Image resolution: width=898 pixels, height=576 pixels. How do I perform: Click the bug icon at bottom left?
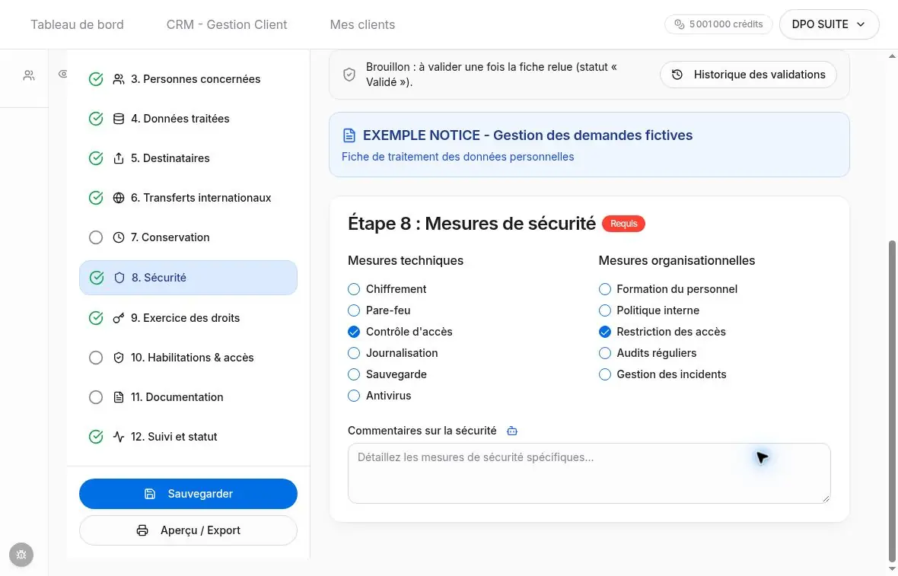pyautogui.click(x=21, y=555)
